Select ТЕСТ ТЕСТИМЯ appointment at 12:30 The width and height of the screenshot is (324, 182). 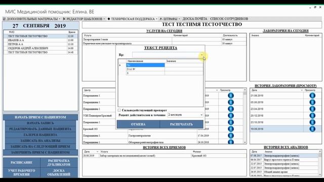tap(40, 36)
